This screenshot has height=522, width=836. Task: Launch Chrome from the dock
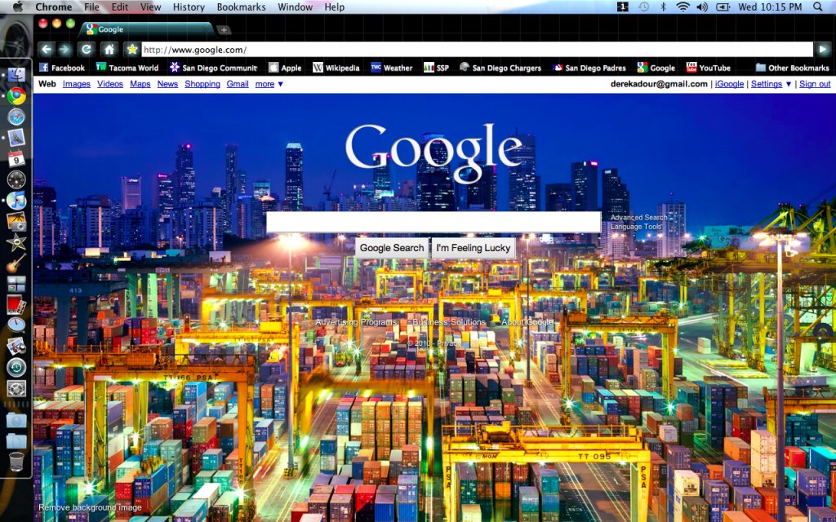point(16,96)
